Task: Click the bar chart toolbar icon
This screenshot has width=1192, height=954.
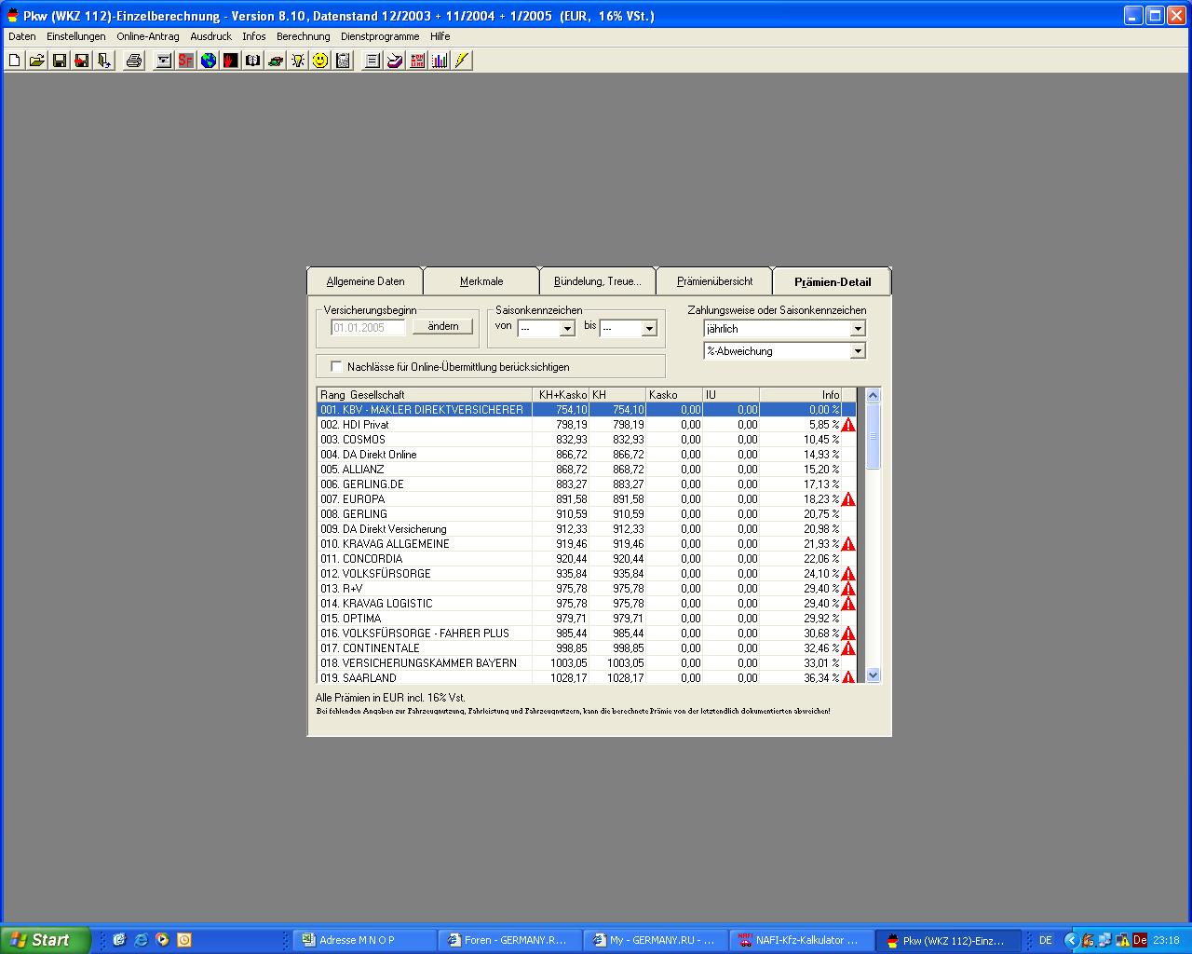Action: 440,61
